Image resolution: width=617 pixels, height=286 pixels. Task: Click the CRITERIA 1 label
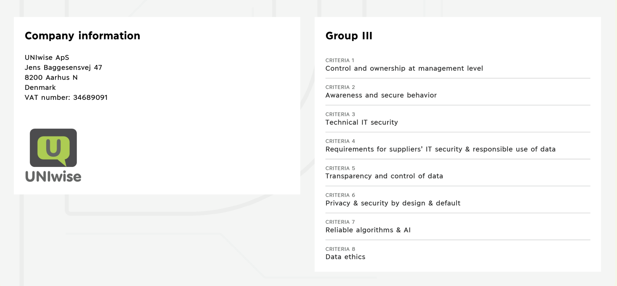[x=340, y=60]
